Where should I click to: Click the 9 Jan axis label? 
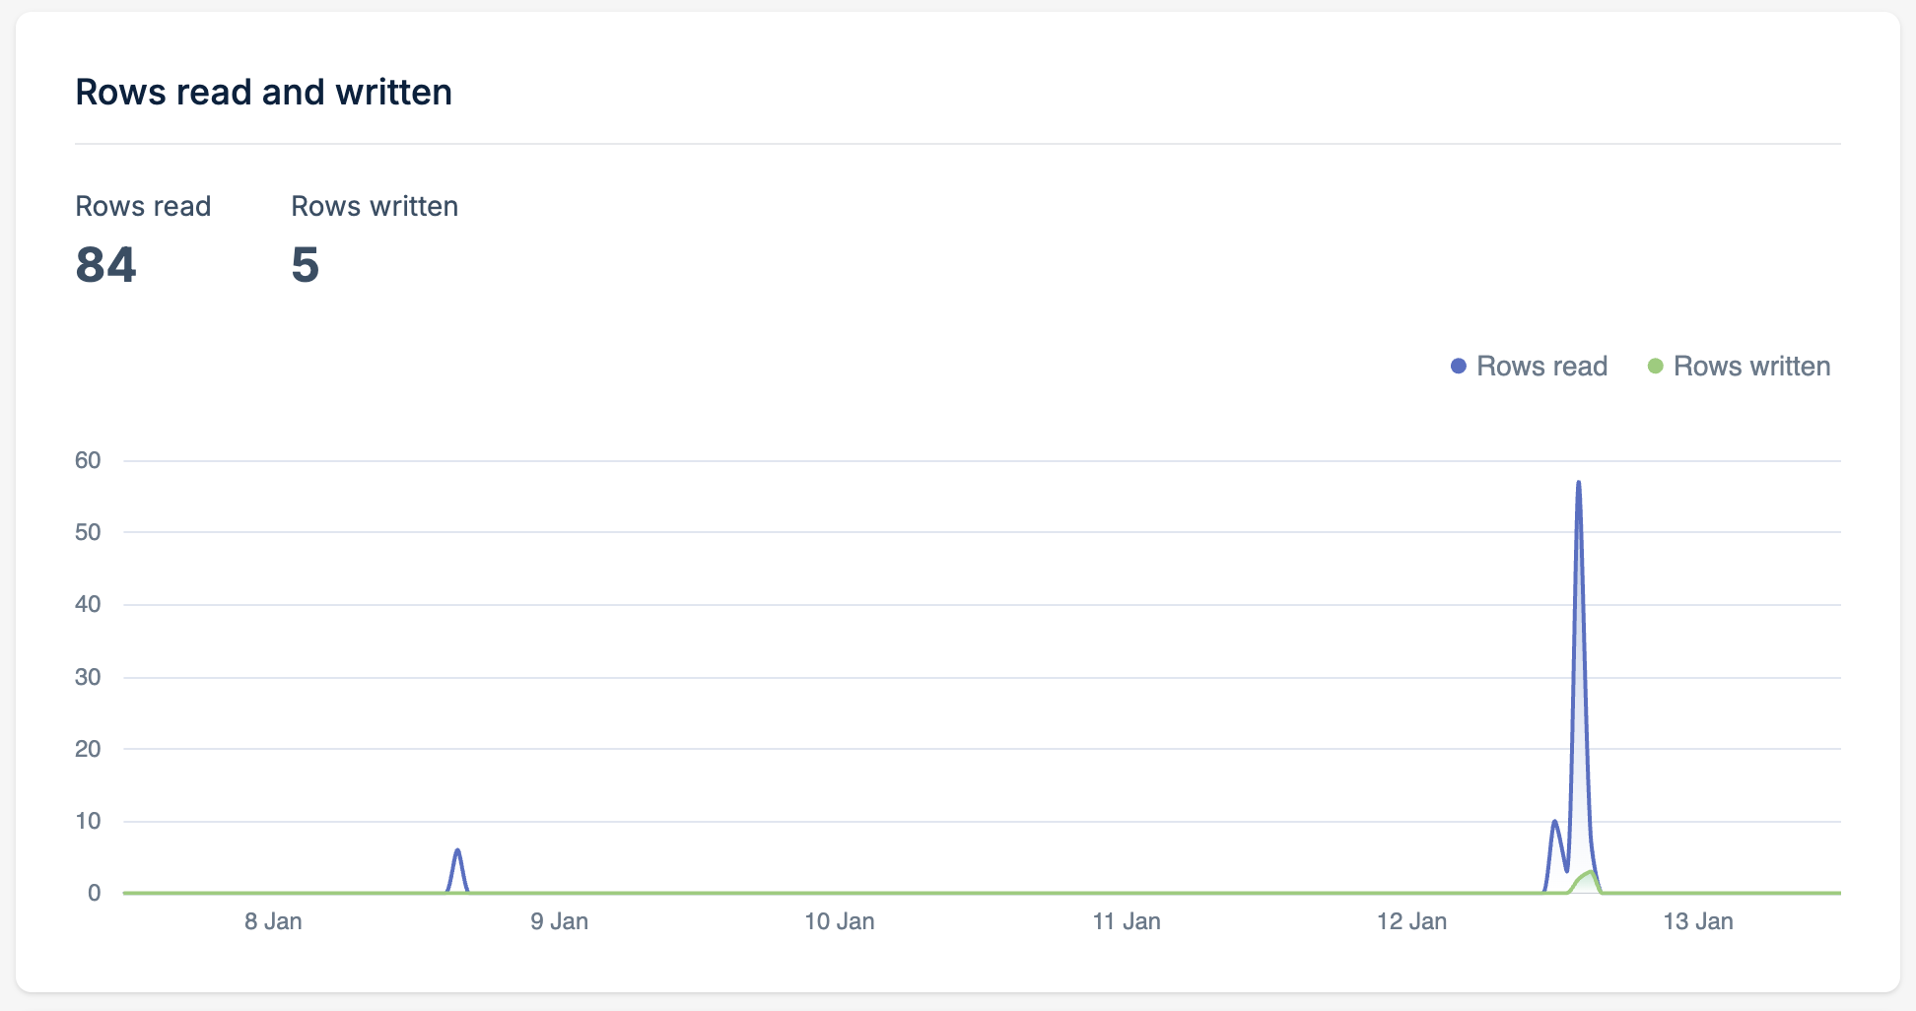pos(560,921)
